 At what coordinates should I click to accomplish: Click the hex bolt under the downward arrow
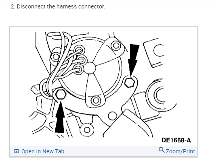[129, 82]
